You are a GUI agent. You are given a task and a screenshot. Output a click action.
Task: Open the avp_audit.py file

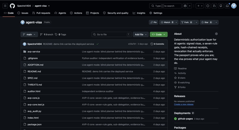34,111
